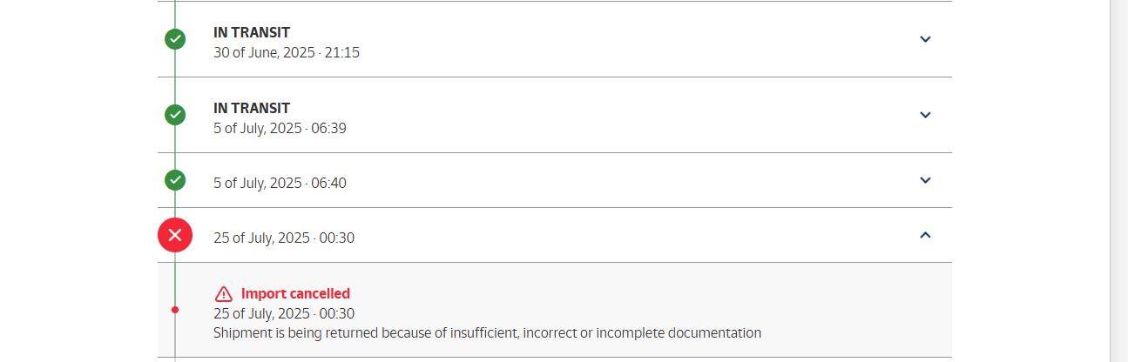
Task: Click the red X failure status icon
Action: coord(175,235)
